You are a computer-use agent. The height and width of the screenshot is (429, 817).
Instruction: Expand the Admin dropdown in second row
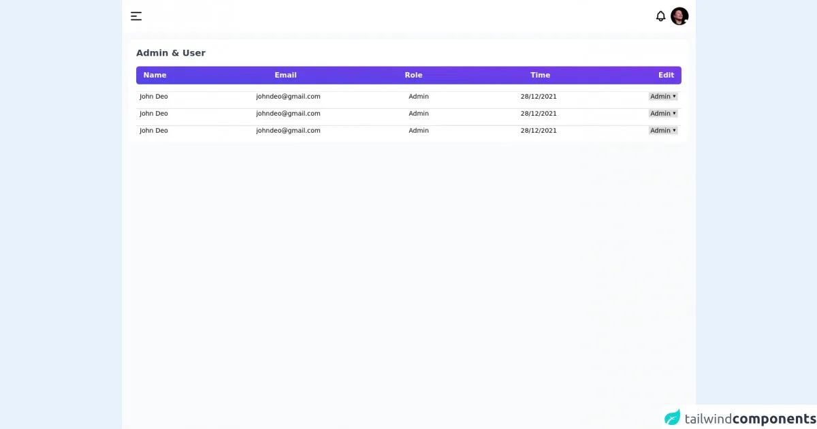pos(662,114)
